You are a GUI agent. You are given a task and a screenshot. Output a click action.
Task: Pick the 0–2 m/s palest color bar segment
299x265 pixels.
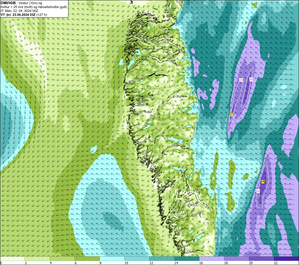(13, 259)
